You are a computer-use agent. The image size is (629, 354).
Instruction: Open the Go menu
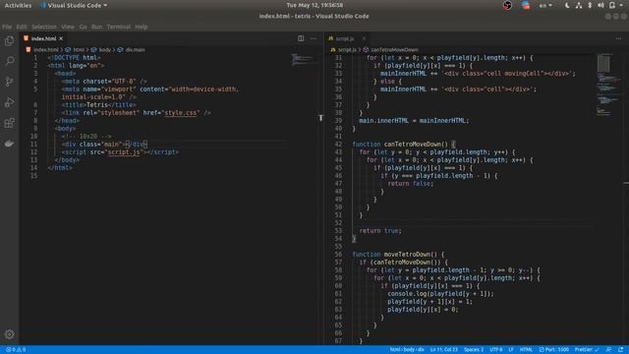tap(83, 27)
